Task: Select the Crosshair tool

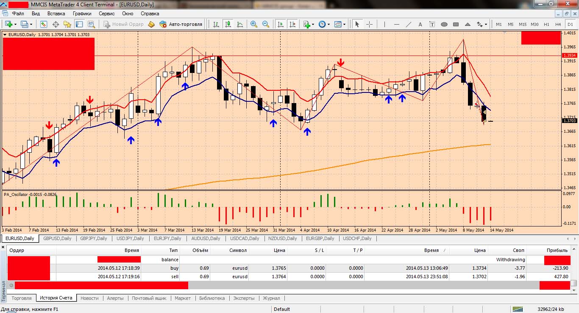Action: [x=369, y=24]
